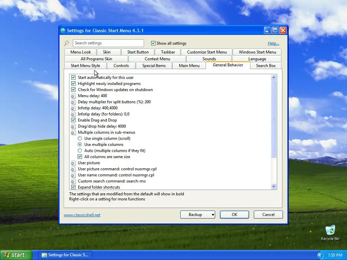Click the gear icon next to Infotip delay (for folders)
Image resolution: width=347 pixels, height=260 pixels.
pyautogui.click(x=73, y=114)
